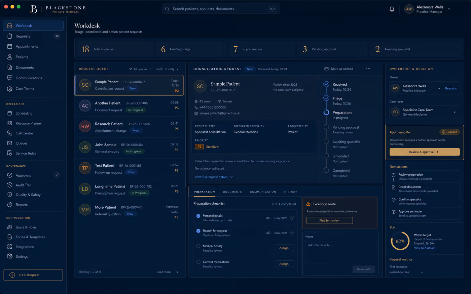471x294 pixels.
Task: Click the Queues icon in sidebar
Action: (10, 143)
